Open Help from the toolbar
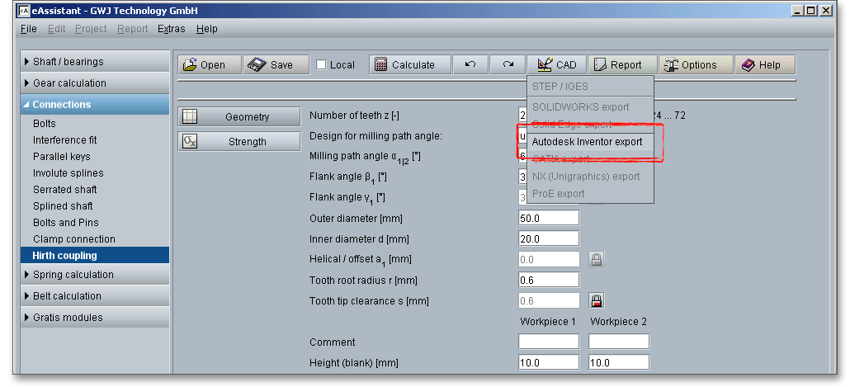The height and width of the screenshot is (387, 850). coord(764,65)
